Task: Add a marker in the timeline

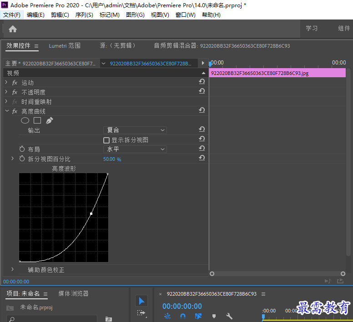Action: (x=214, y=316)
